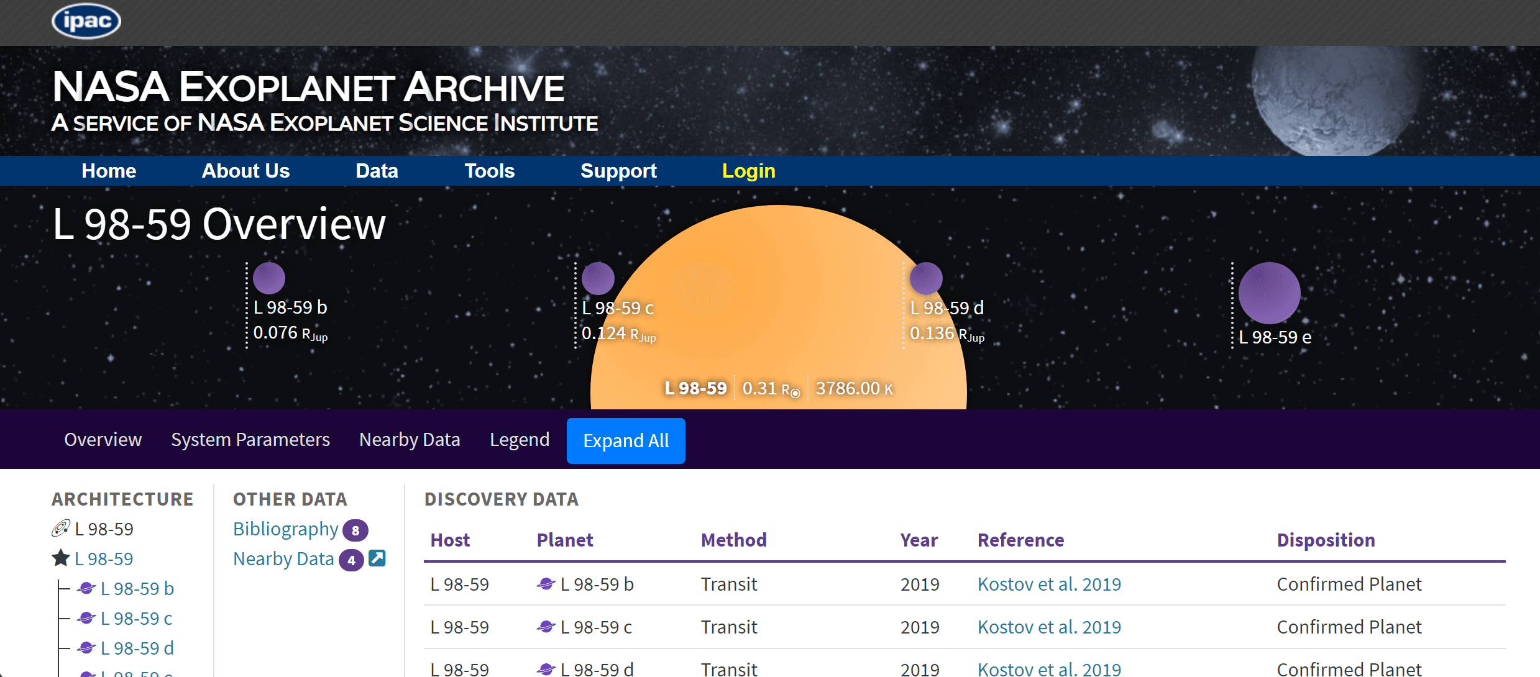Open the About Us menu
1540x677 pixels.
click(245, 171)
